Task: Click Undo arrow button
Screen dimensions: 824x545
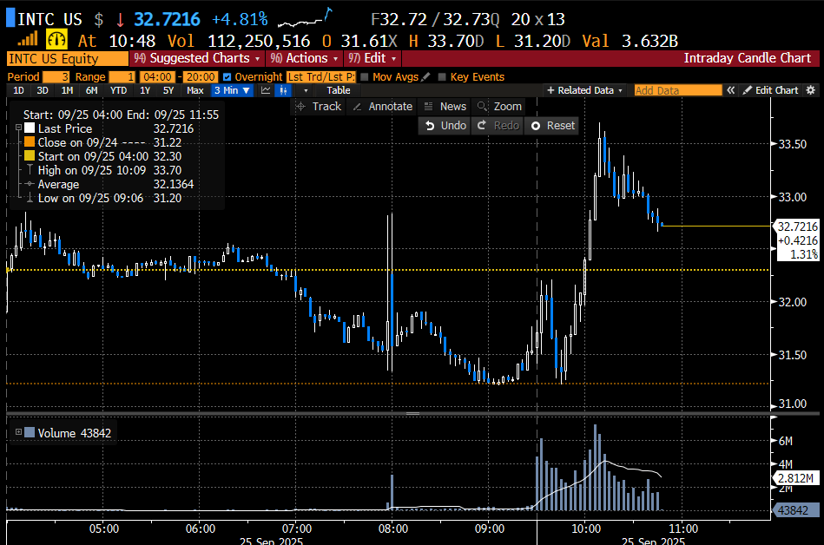Action: (445, 126)
